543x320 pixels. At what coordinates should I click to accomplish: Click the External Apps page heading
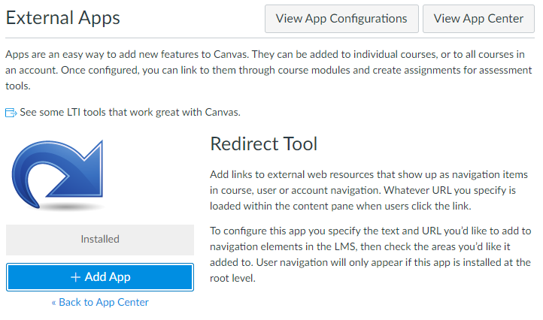tap(62, 17)
